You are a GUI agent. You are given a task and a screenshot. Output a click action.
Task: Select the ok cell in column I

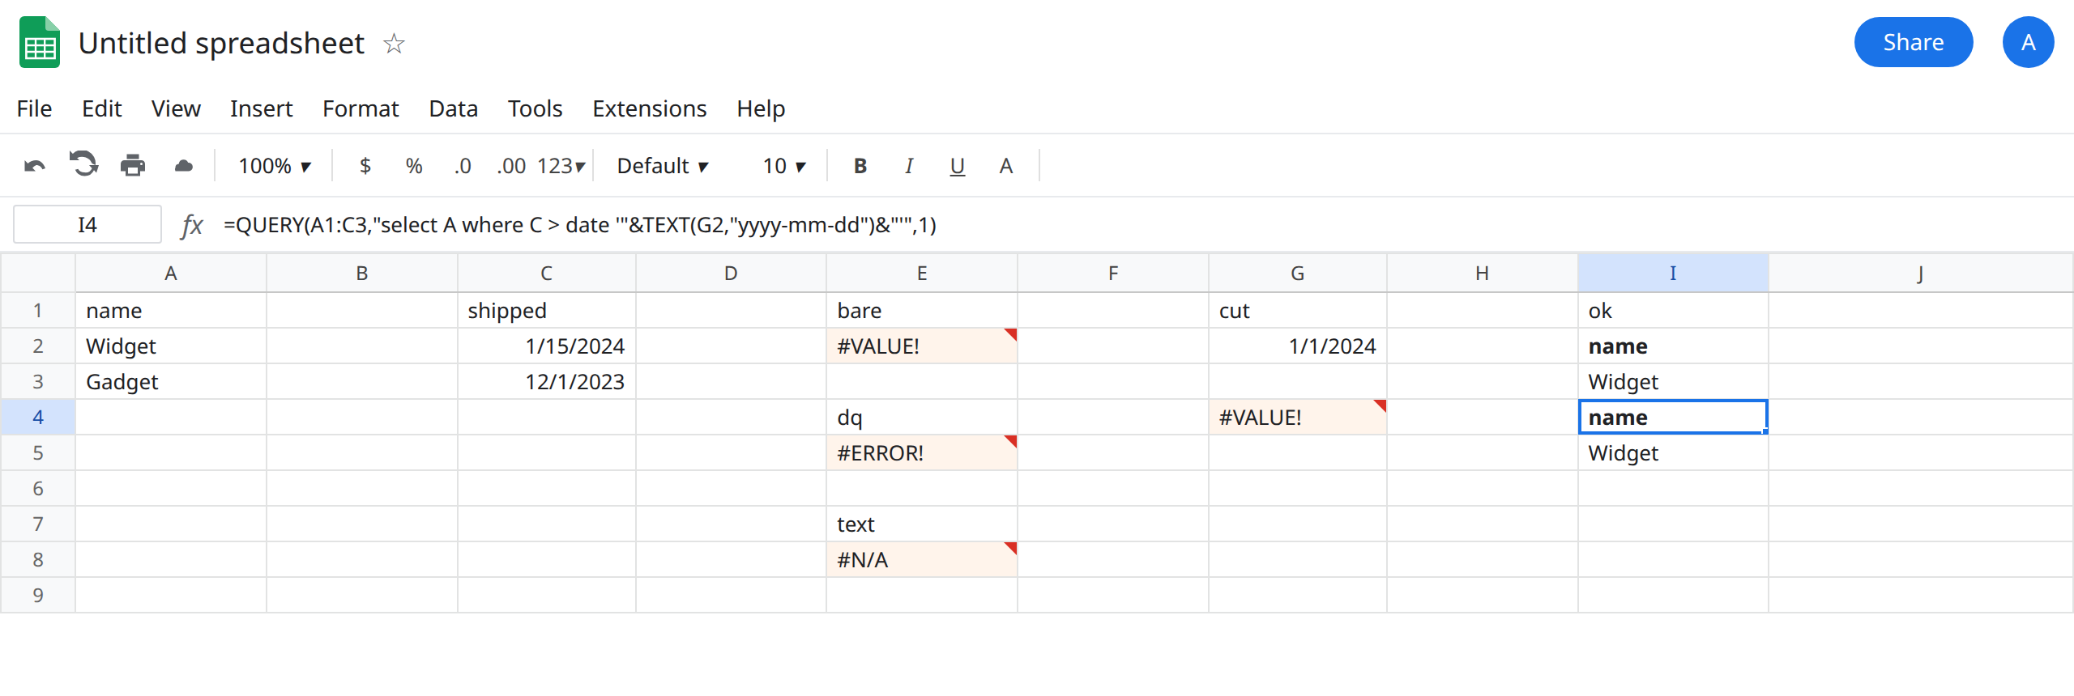tap(1673, 310)
